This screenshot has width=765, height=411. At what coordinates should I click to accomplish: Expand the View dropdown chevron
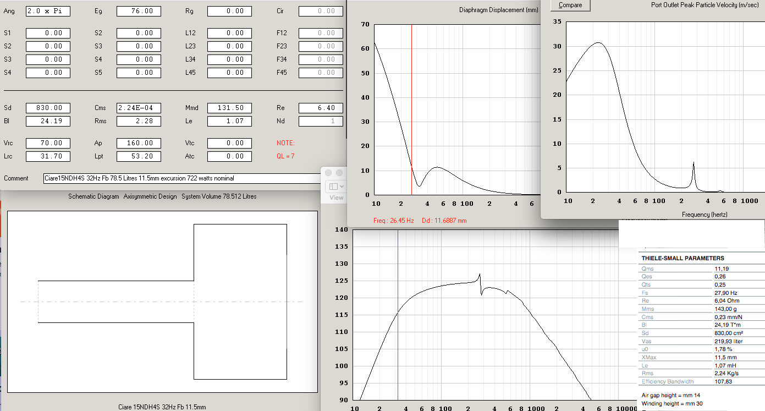(x=342, y=186)
